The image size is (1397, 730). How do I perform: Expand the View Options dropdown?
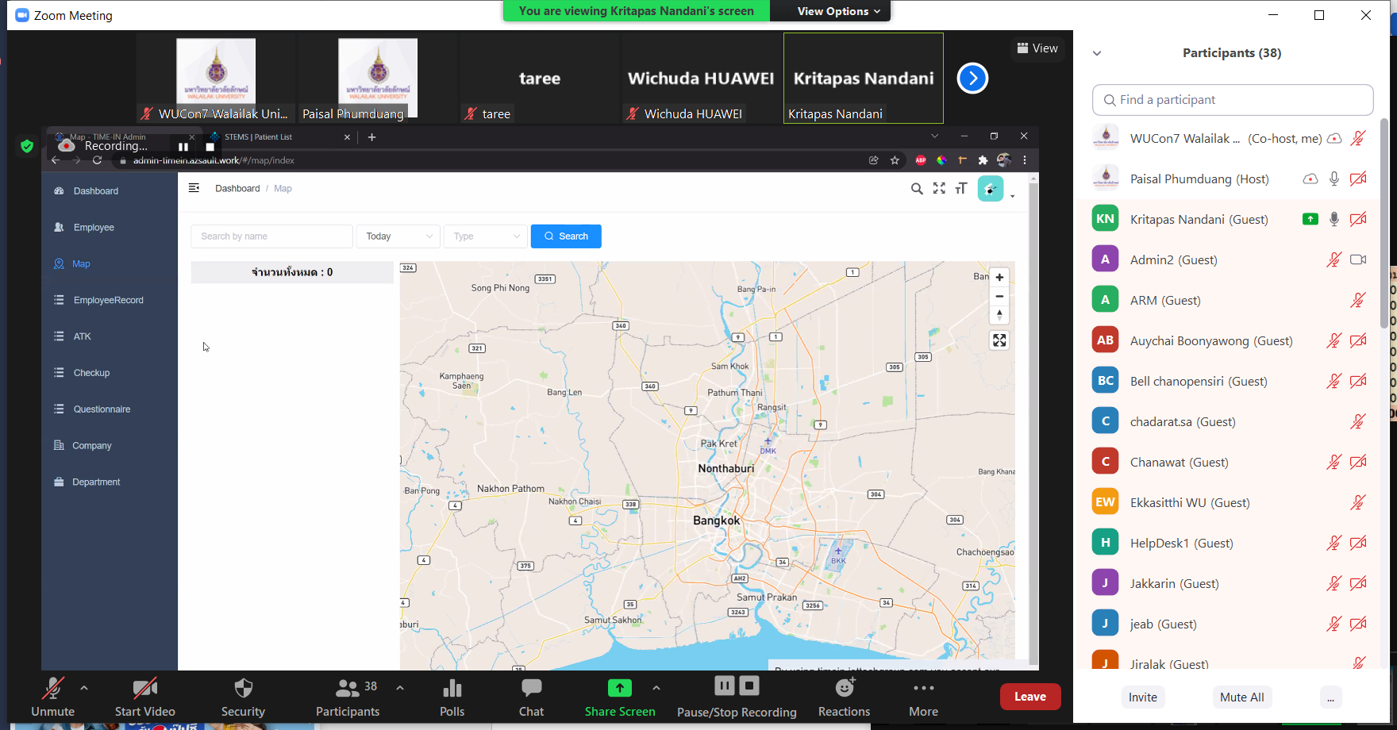coord(838,11)
